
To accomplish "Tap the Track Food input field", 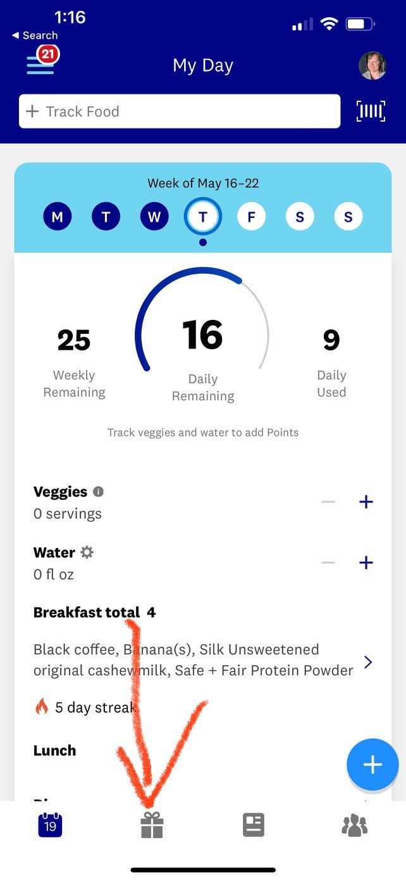I will pyautogui.click(x=179, y=111).
